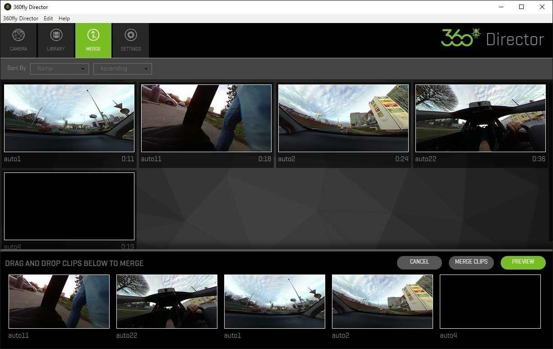
Task: Maximize the 360fly Director window
Action: (521, 7)
